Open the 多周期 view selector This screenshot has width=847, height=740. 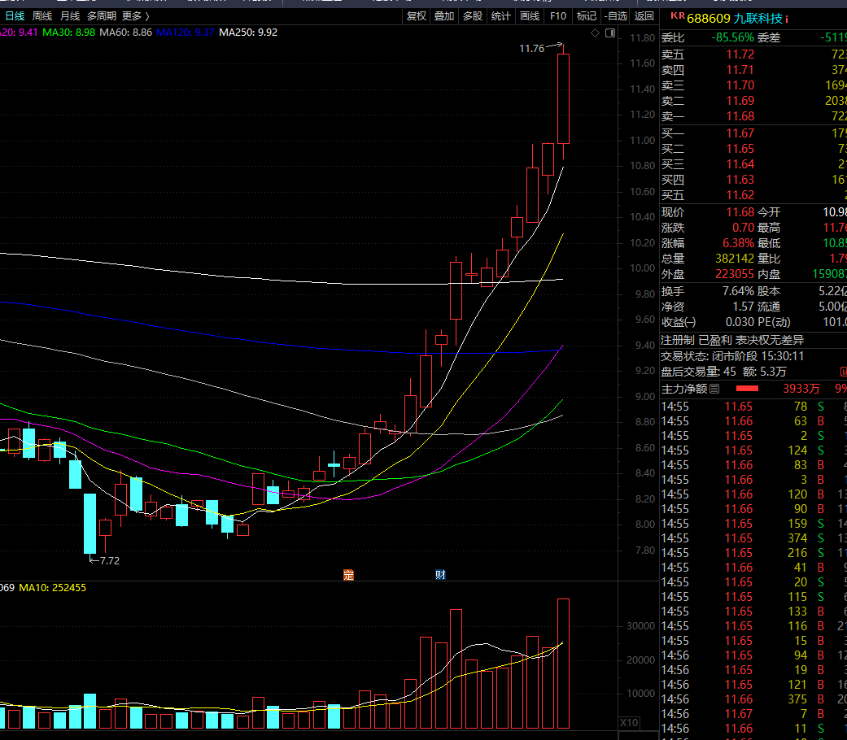(x=102, y=16)
